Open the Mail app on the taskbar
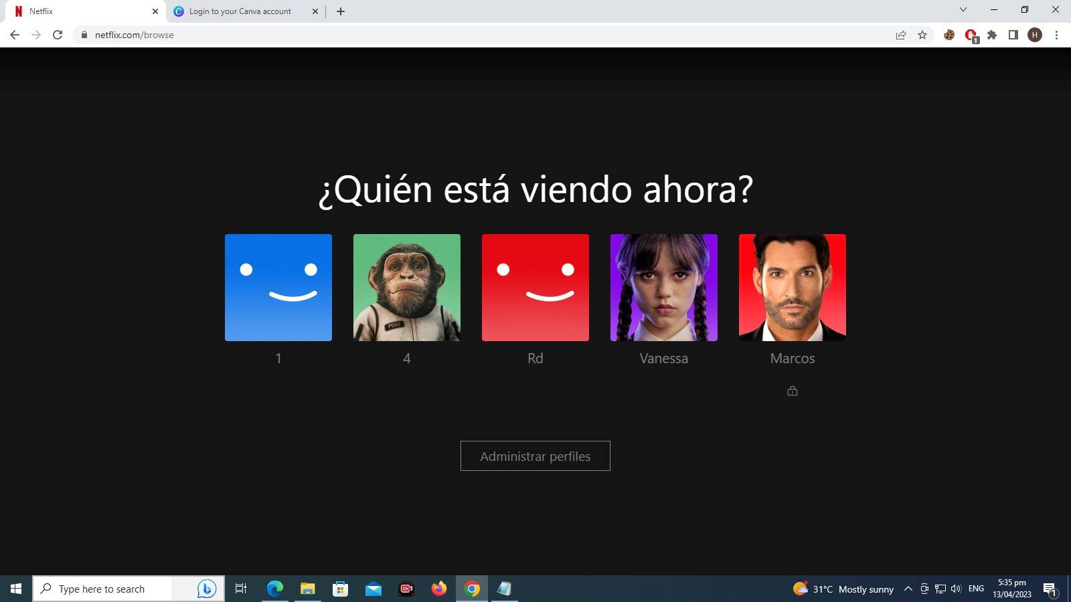 [x=374, y=589]
